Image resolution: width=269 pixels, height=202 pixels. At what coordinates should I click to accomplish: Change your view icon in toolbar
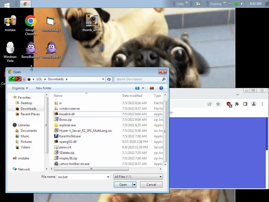(x=137, y=88)
